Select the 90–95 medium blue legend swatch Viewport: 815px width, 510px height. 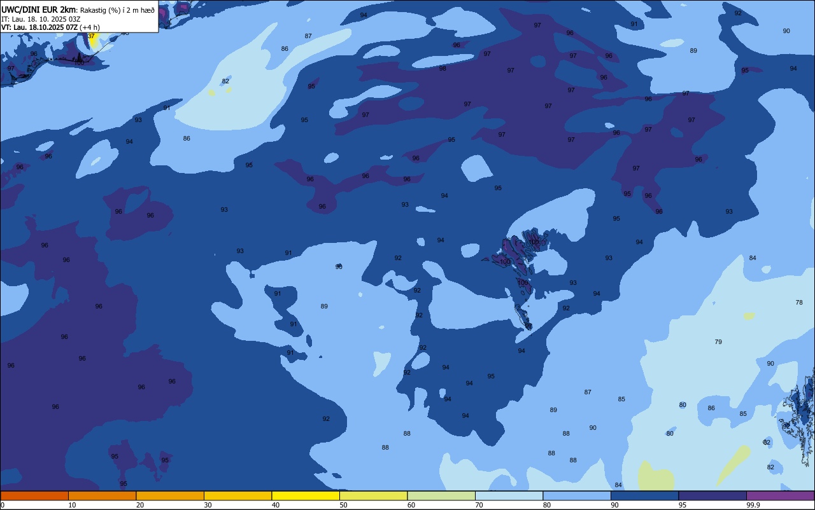644,495
